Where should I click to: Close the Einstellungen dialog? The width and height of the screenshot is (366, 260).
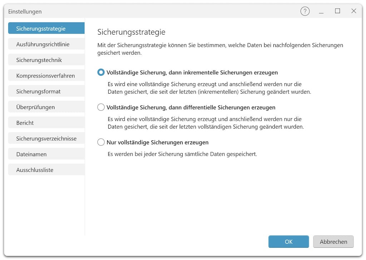(x=353, y=11)
